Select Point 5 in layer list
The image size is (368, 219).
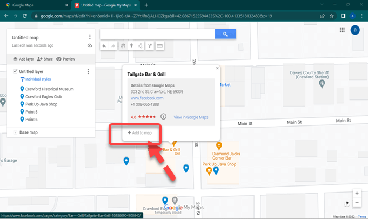(x=31, y=112)
